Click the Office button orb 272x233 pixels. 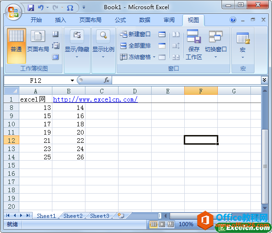[x=13, y=12]
